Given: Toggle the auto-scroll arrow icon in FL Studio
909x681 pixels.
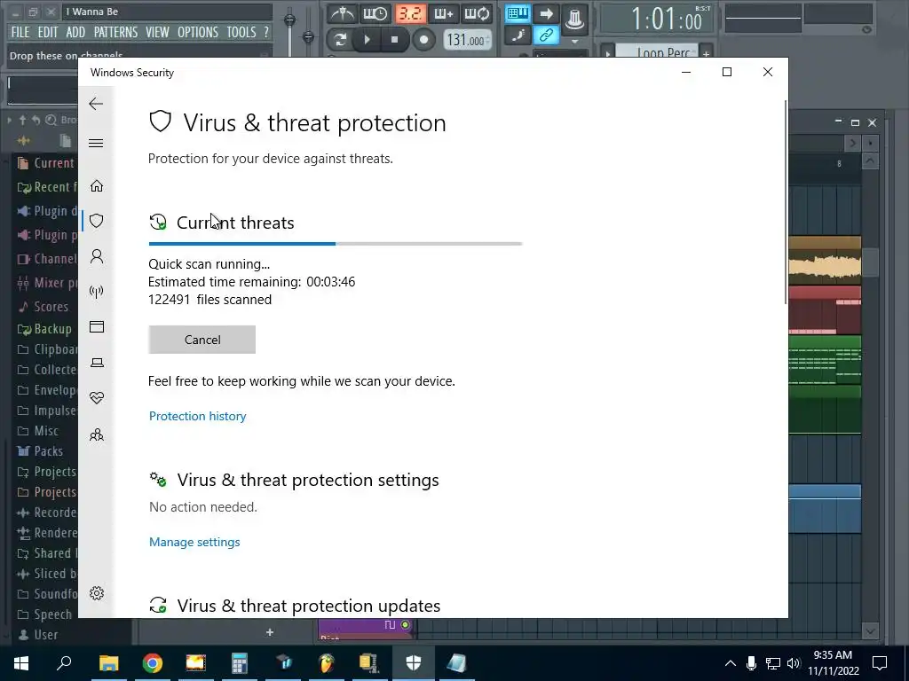Looking at the screenshot, I should 546,13.
